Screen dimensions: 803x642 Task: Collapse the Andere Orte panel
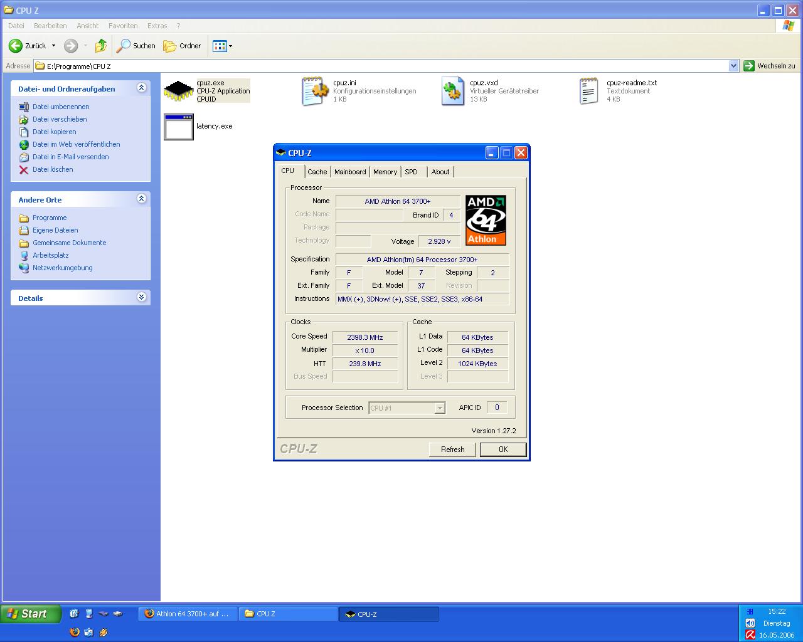[x=141, y=199]
